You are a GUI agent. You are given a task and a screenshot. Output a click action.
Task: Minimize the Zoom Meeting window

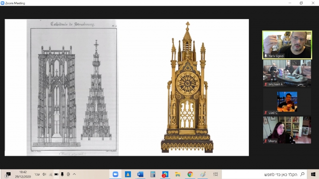coord(290,3)
